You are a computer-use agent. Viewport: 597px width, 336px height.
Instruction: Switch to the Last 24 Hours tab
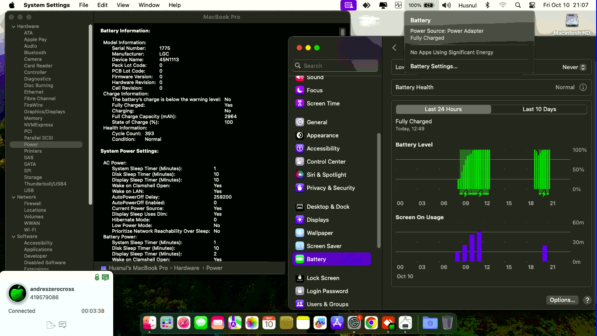click(443, 109)
